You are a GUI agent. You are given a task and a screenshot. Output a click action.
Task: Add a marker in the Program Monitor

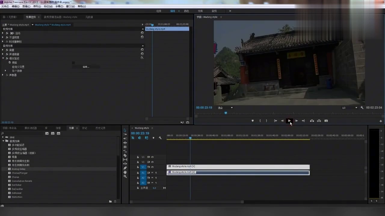[x=252, y=121]
